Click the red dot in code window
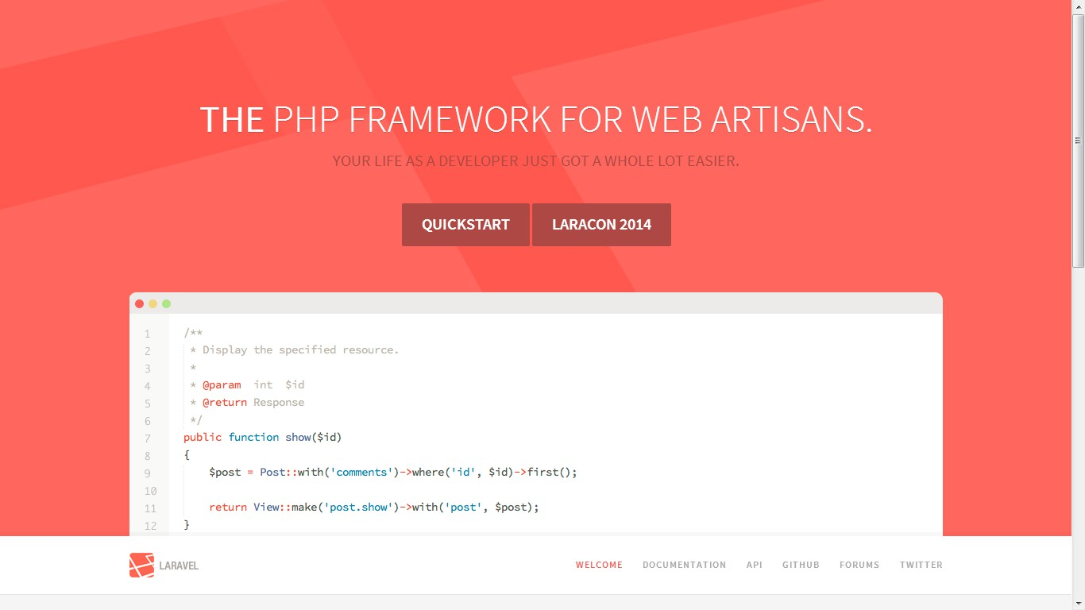Screen dimensions: 1085x610 140,303
